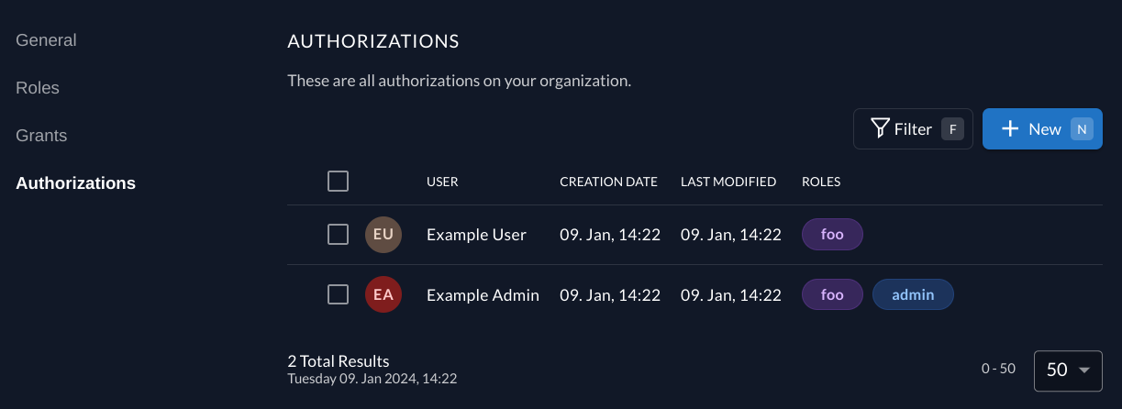Go to the Roles section

click(38, 88)
